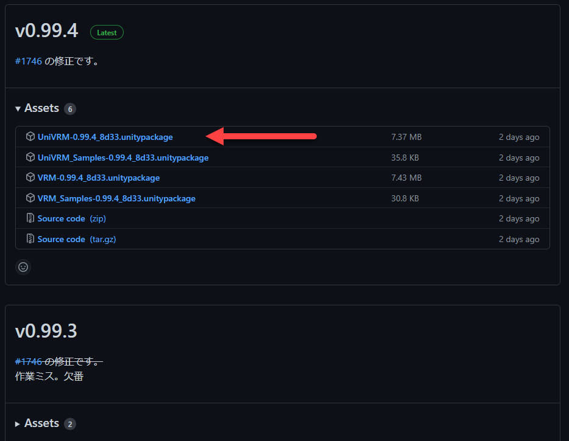The height and width of the screenshot is (441, 569).
Task: Download Source code (tar.gz)
Action: (x=77, y=239)
